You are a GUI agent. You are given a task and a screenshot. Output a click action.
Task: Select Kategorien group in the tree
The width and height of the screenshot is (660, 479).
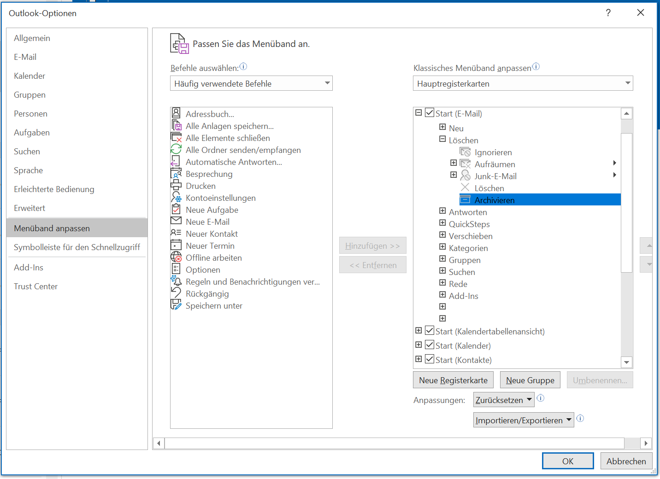(468, 248)
